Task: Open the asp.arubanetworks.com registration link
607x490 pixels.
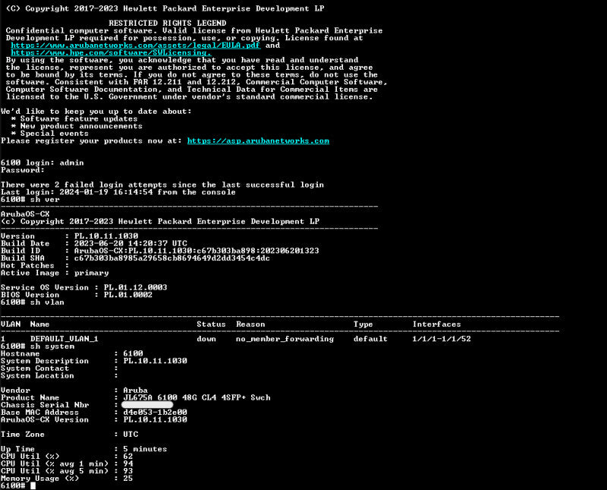Action: pyautogui.click(x=258, y=141)
